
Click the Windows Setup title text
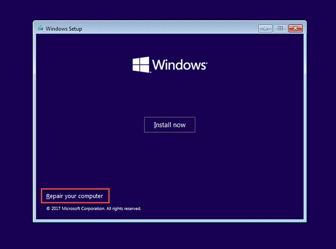pos(64,28)
